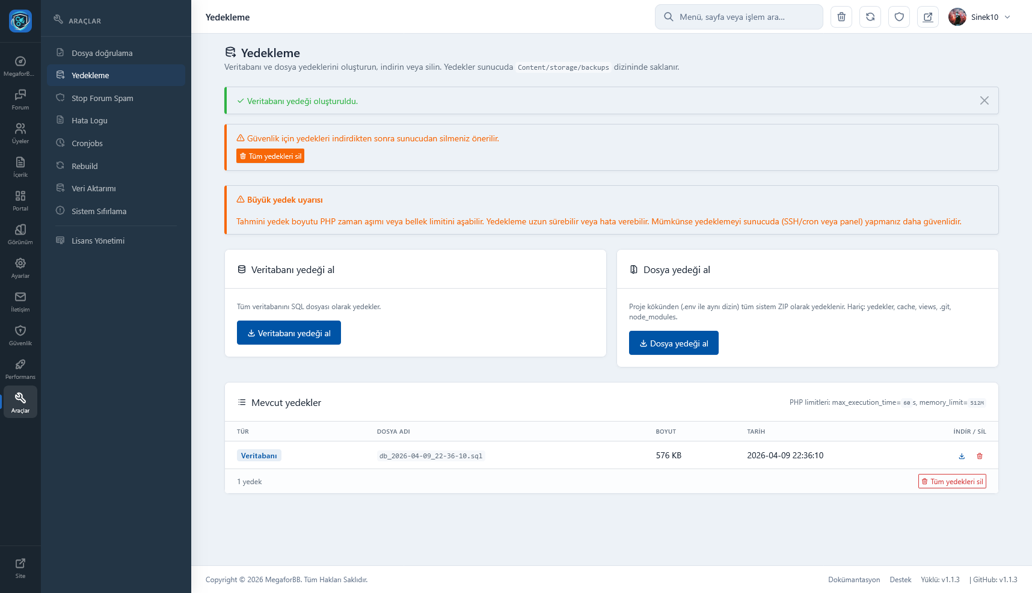
Task: Go to Lisans Yönetimi page
Action: click(98, 241)
